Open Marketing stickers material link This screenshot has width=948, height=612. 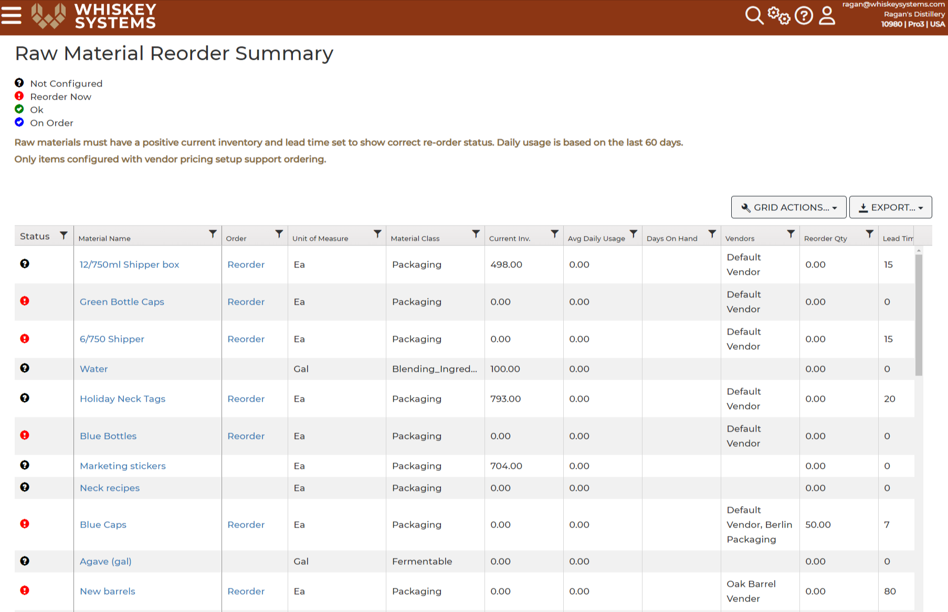[x=122, y=466]
